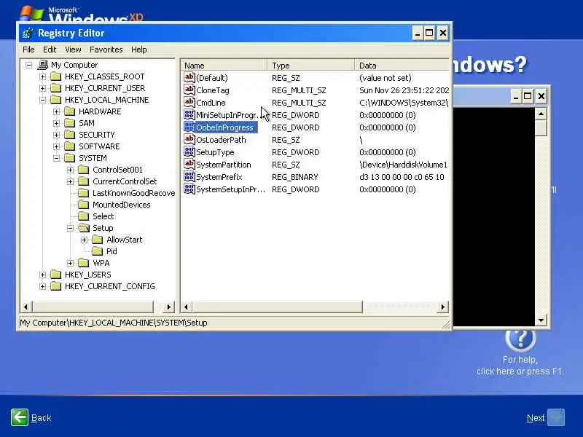Click the MountedDevices folder icon
Image resolution: width=583 pixels, height=437 pixels.
tap(84, 205)
